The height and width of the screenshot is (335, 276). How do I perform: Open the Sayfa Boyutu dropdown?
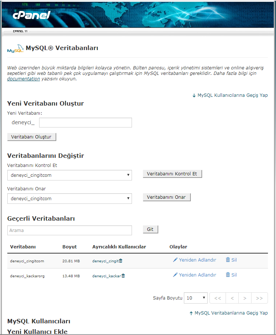tap(196, 298)
